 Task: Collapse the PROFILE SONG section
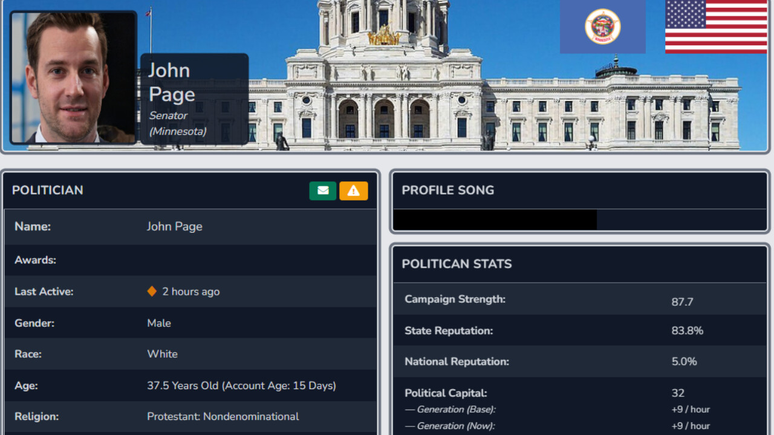point(447,190)
